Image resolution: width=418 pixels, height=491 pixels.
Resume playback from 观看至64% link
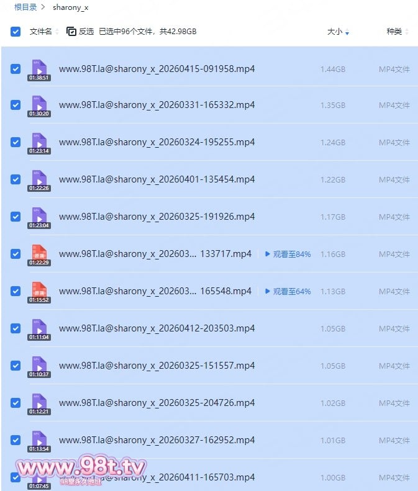point(288,291)
